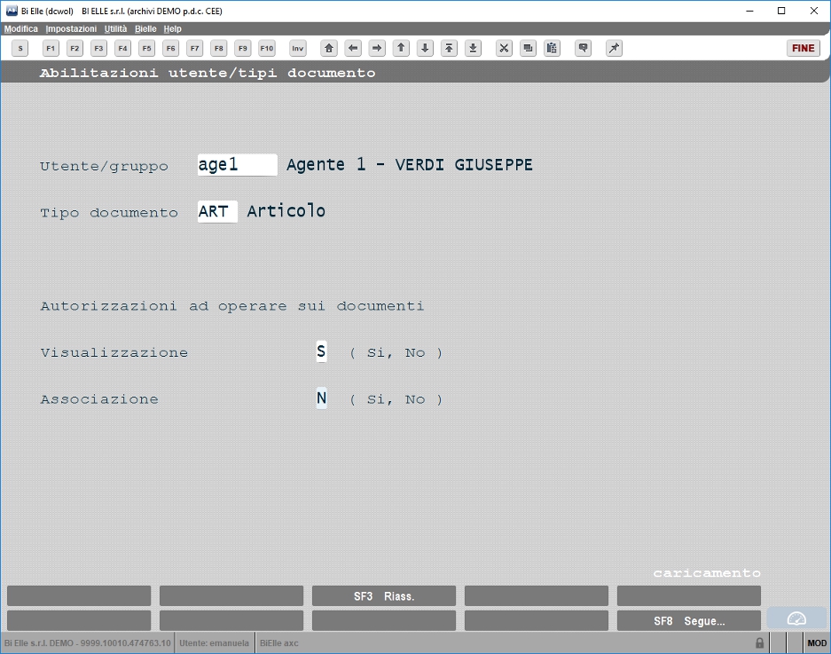Open the Impostazioni menu

[x=71, y=28]
